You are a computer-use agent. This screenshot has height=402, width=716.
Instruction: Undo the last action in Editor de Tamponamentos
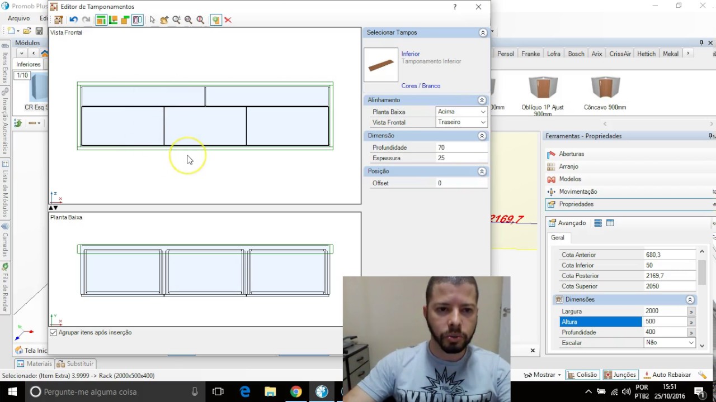coord(73,20)
